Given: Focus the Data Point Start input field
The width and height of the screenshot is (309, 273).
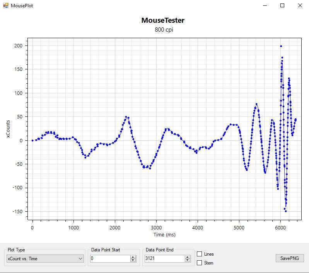Looking at the screenshot, I should pyautogui.click(x=110, y=259).
